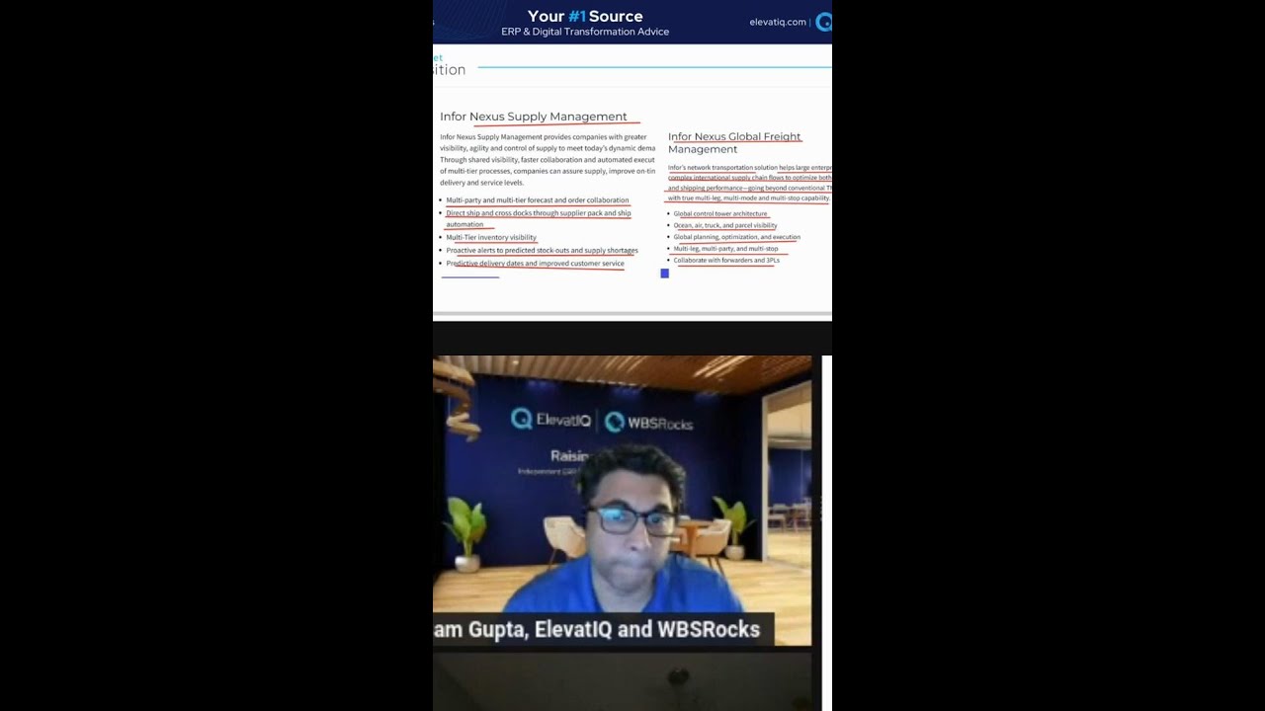Click bullet 'Predictive delivery dates and improved customer service'
This screenshot has height=711, width=1265.
coord(535,264)
